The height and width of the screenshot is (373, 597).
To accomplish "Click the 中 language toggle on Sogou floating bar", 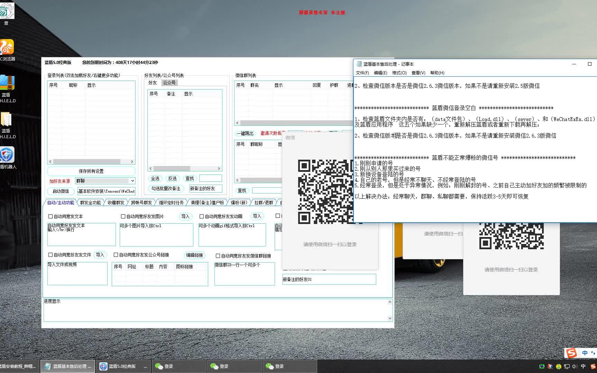I will pos(585,353).
